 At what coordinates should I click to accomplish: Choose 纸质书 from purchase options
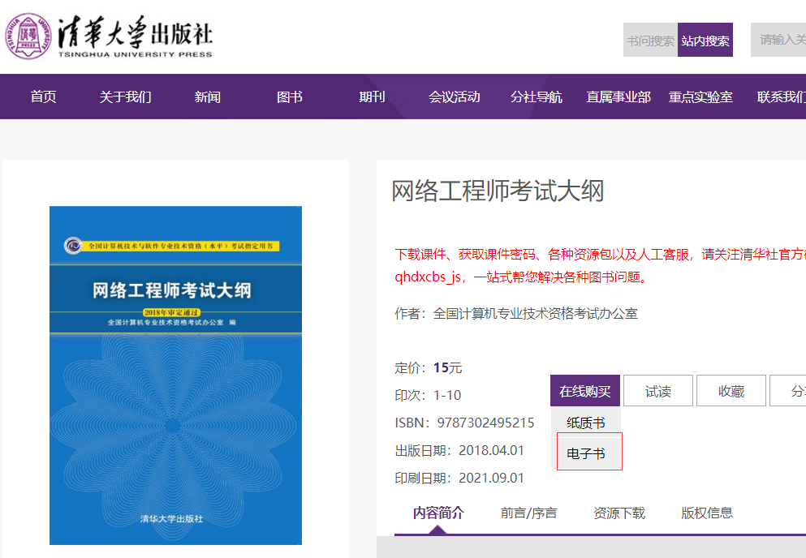coord(586,423)
